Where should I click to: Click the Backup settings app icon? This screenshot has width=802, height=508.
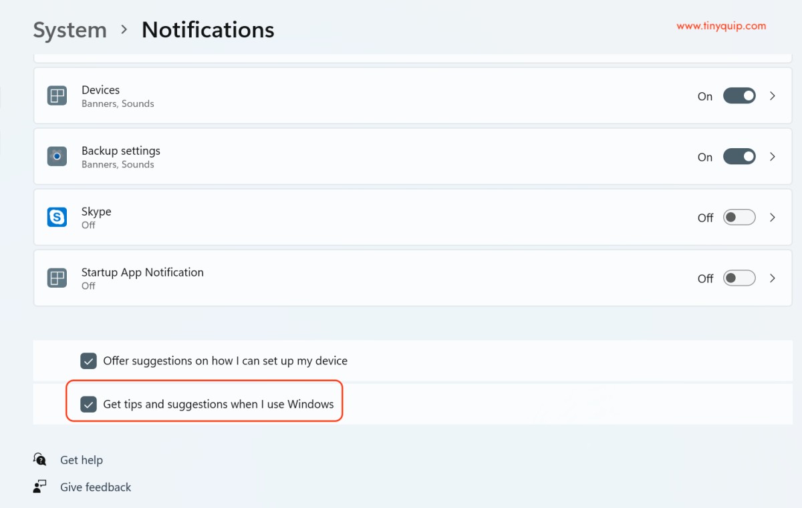click(57, 157)
